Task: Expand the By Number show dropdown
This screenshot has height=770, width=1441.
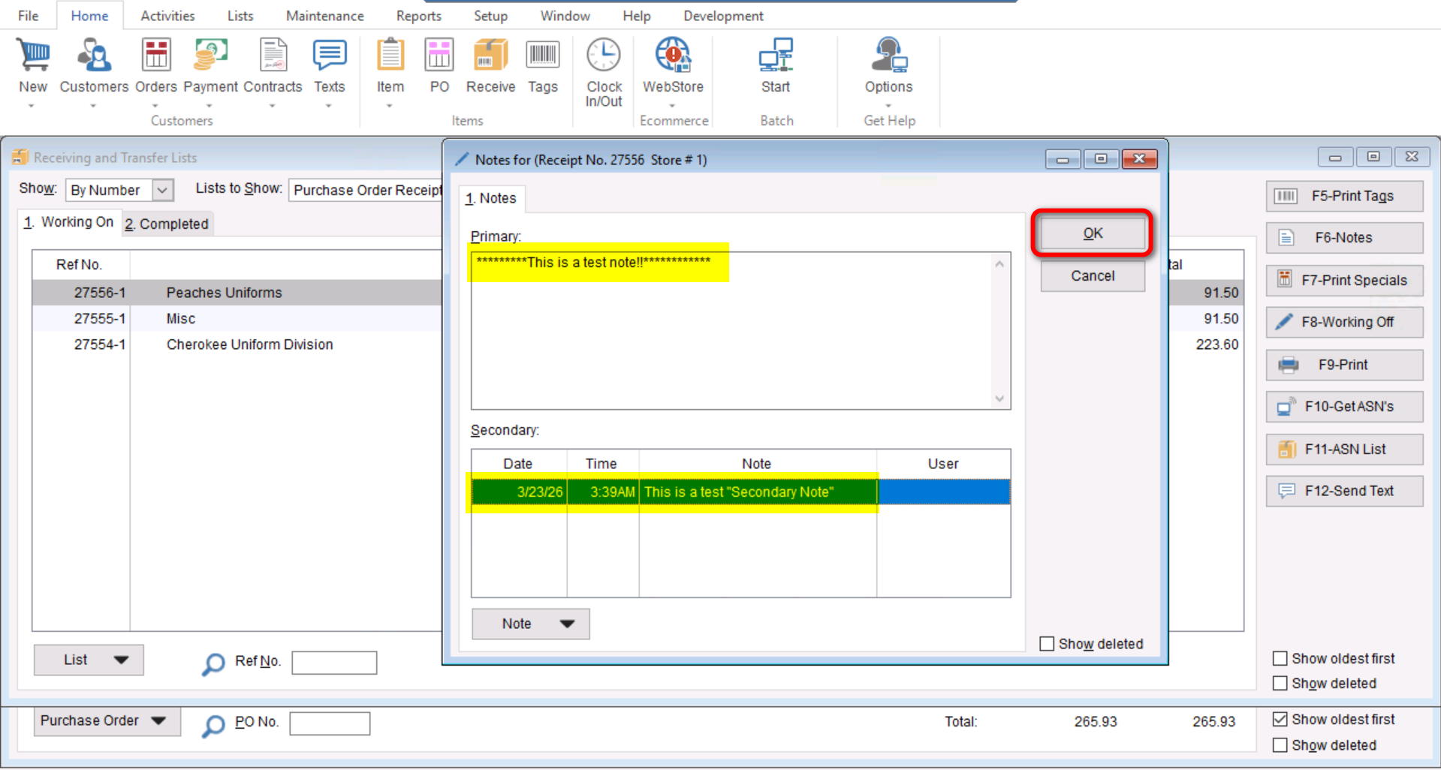Action: pyautogui.click(x=162, y=190)
